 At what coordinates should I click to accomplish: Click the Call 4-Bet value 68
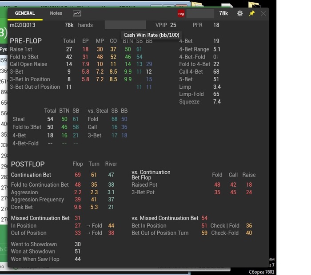coord(216,72)
